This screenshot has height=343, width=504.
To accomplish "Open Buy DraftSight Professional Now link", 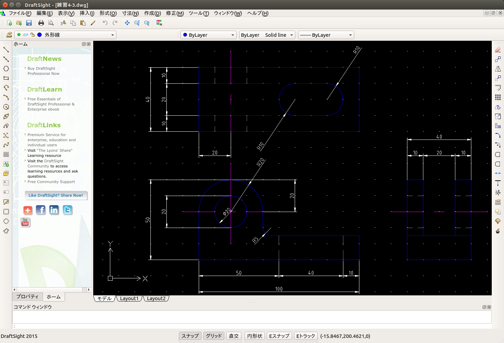I will [x=43, y=71].
